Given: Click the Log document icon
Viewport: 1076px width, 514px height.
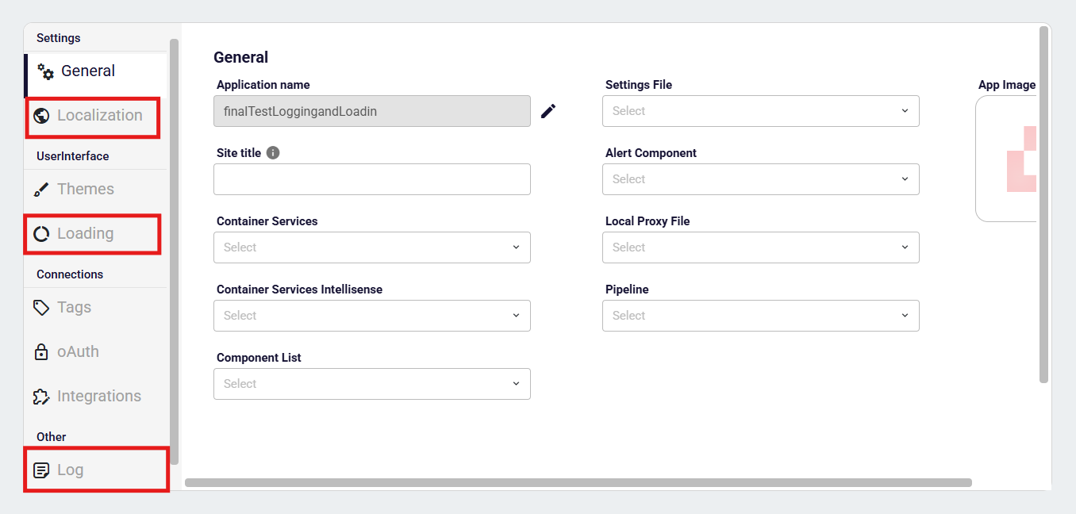Looking at the screenshot, I should [x=41, y=470].
